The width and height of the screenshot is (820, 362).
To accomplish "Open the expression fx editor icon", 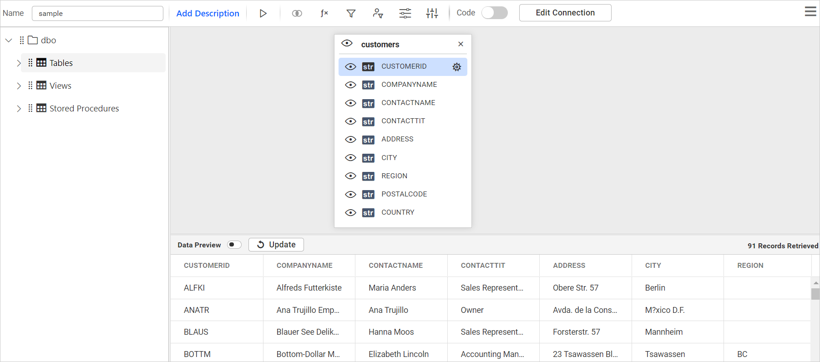I will pyautogui.click(x=324, y=13).
